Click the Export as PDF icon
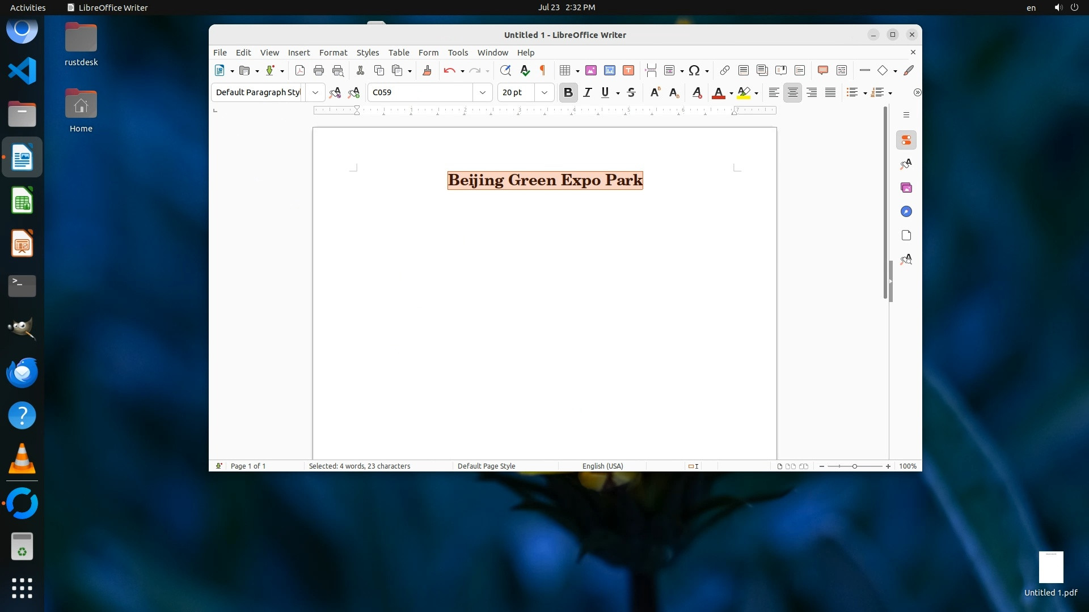This screenshot has height=612, width=1089. coord(300,70)
